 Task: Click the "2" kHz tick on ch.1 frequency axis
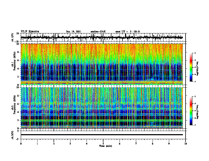click(x=18, y=77)
